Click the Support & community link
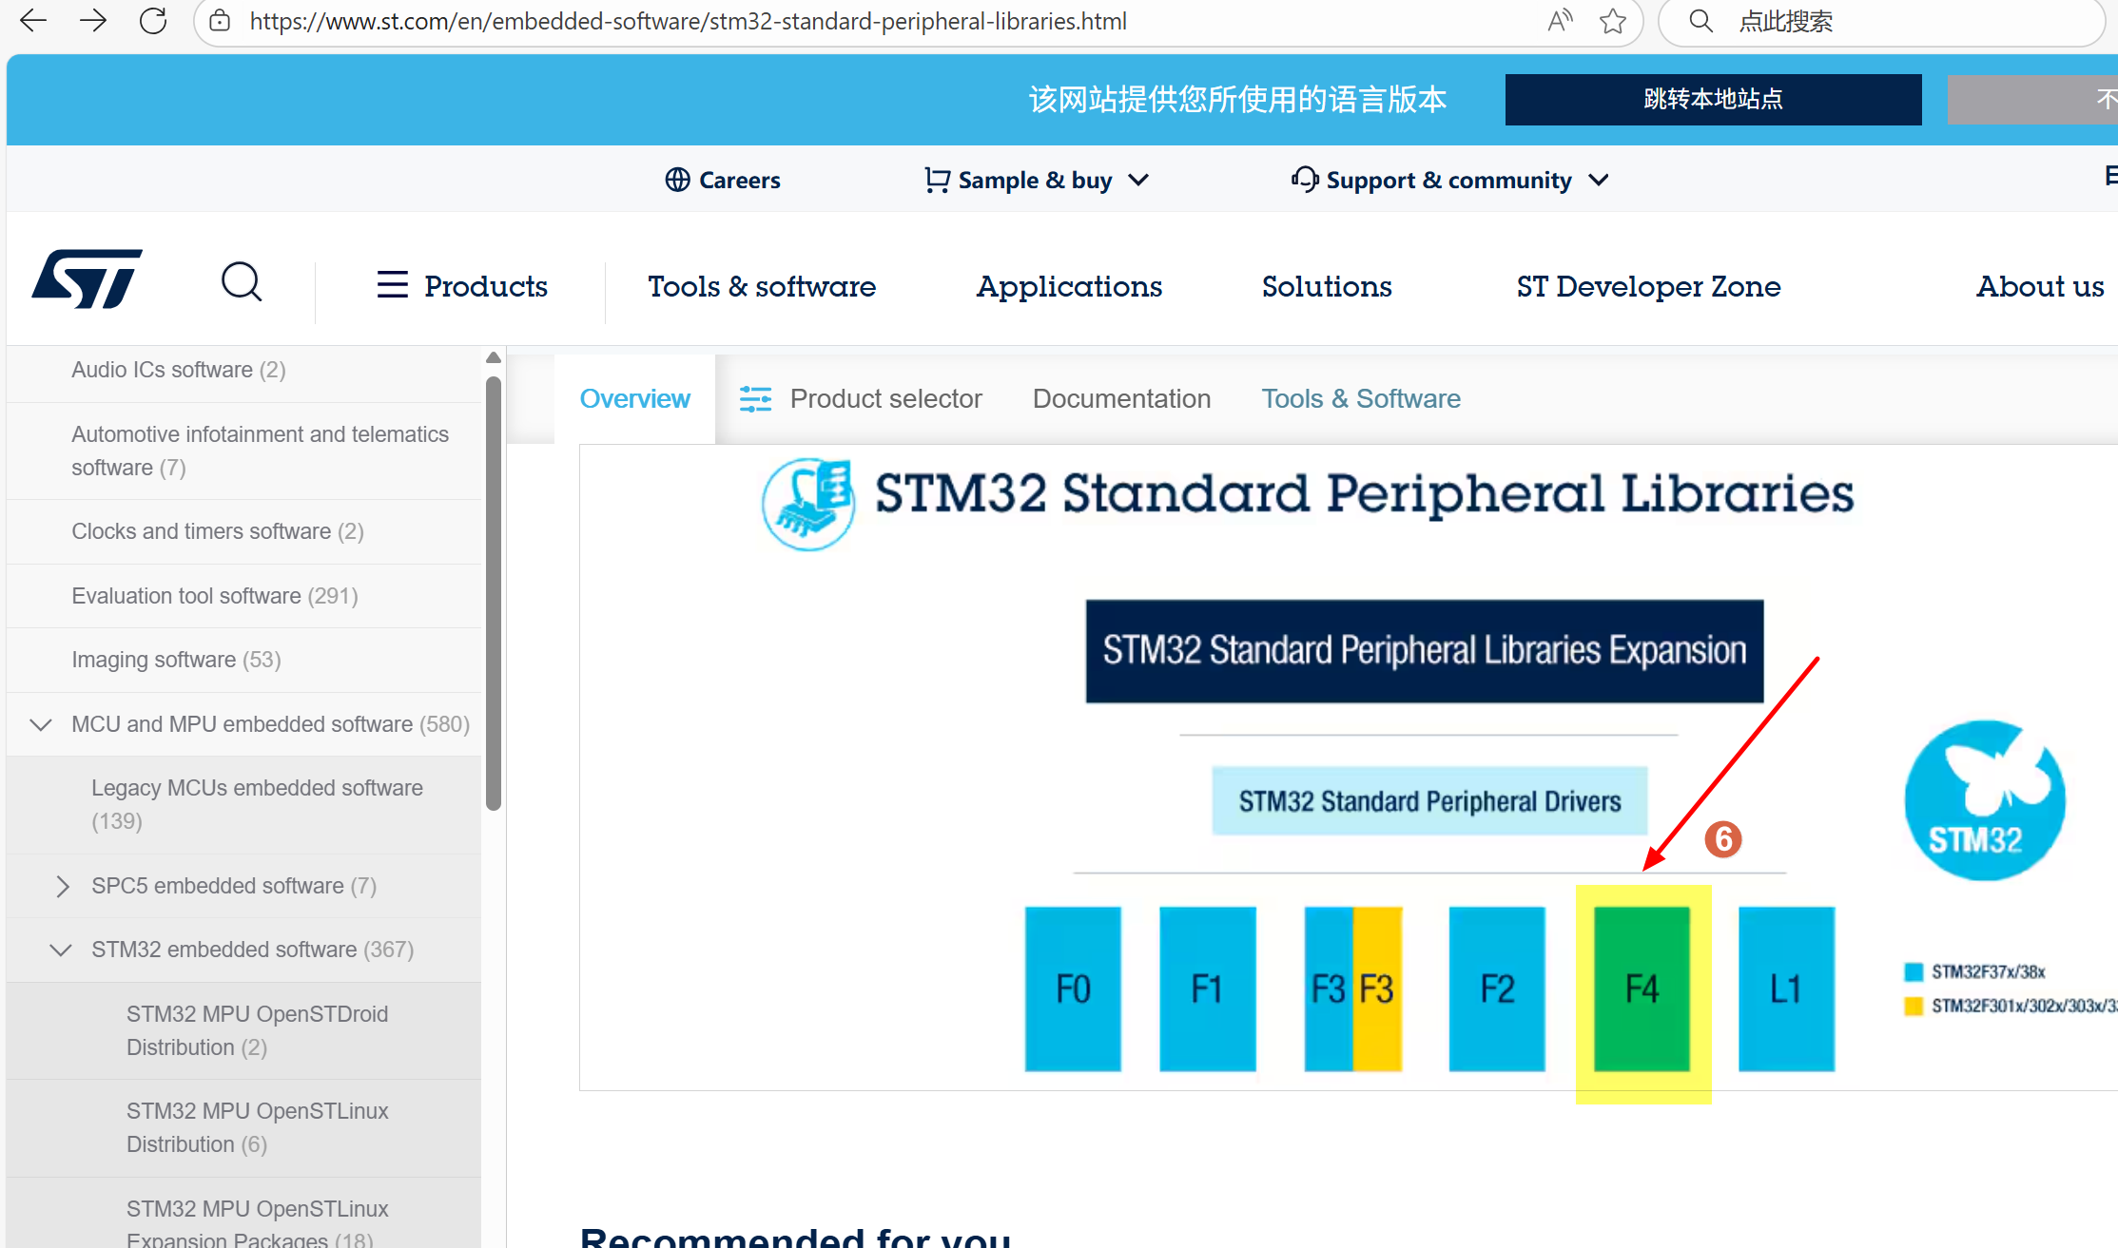This screenshot has width=2118, height=1248. (x=1448, y=180)
